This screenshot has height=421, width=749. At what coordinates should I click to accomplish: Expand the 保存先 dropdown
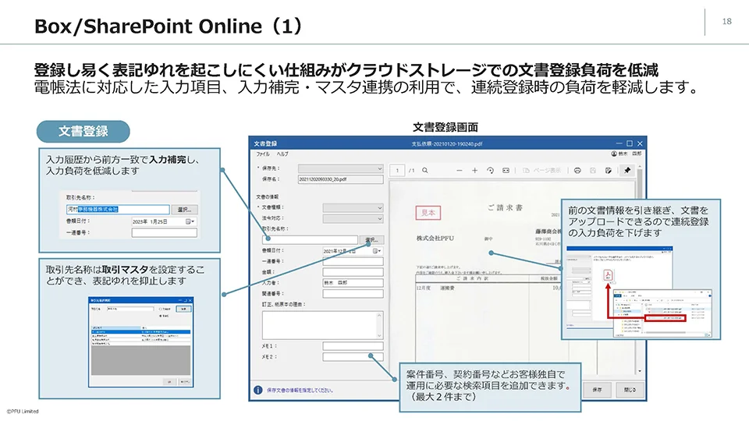tap(341, 168)
